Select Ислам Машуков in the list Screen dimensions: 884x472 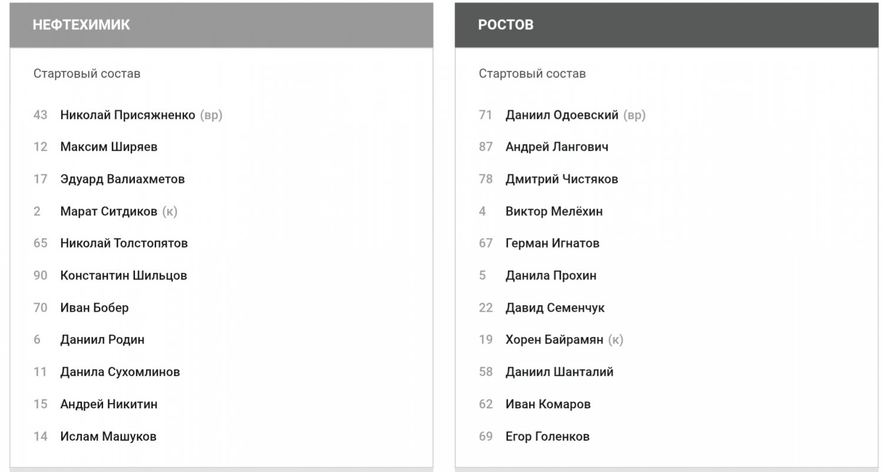(x=108, y=437)
